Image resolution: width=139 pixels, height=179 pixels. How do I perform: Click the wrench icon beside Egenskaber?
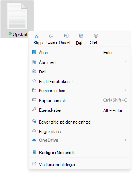pyautogui.click(x=34, y=110)
